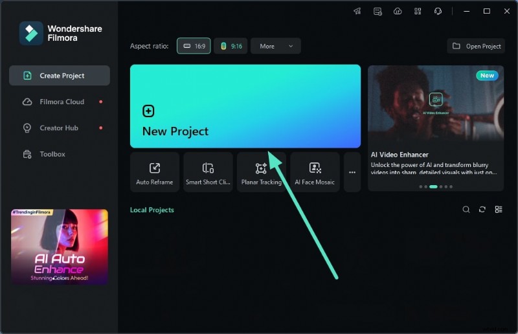The width and height of the screenshot is (518, 334).
Task: Refresh the Local Projects list
Action: [482, 210]
